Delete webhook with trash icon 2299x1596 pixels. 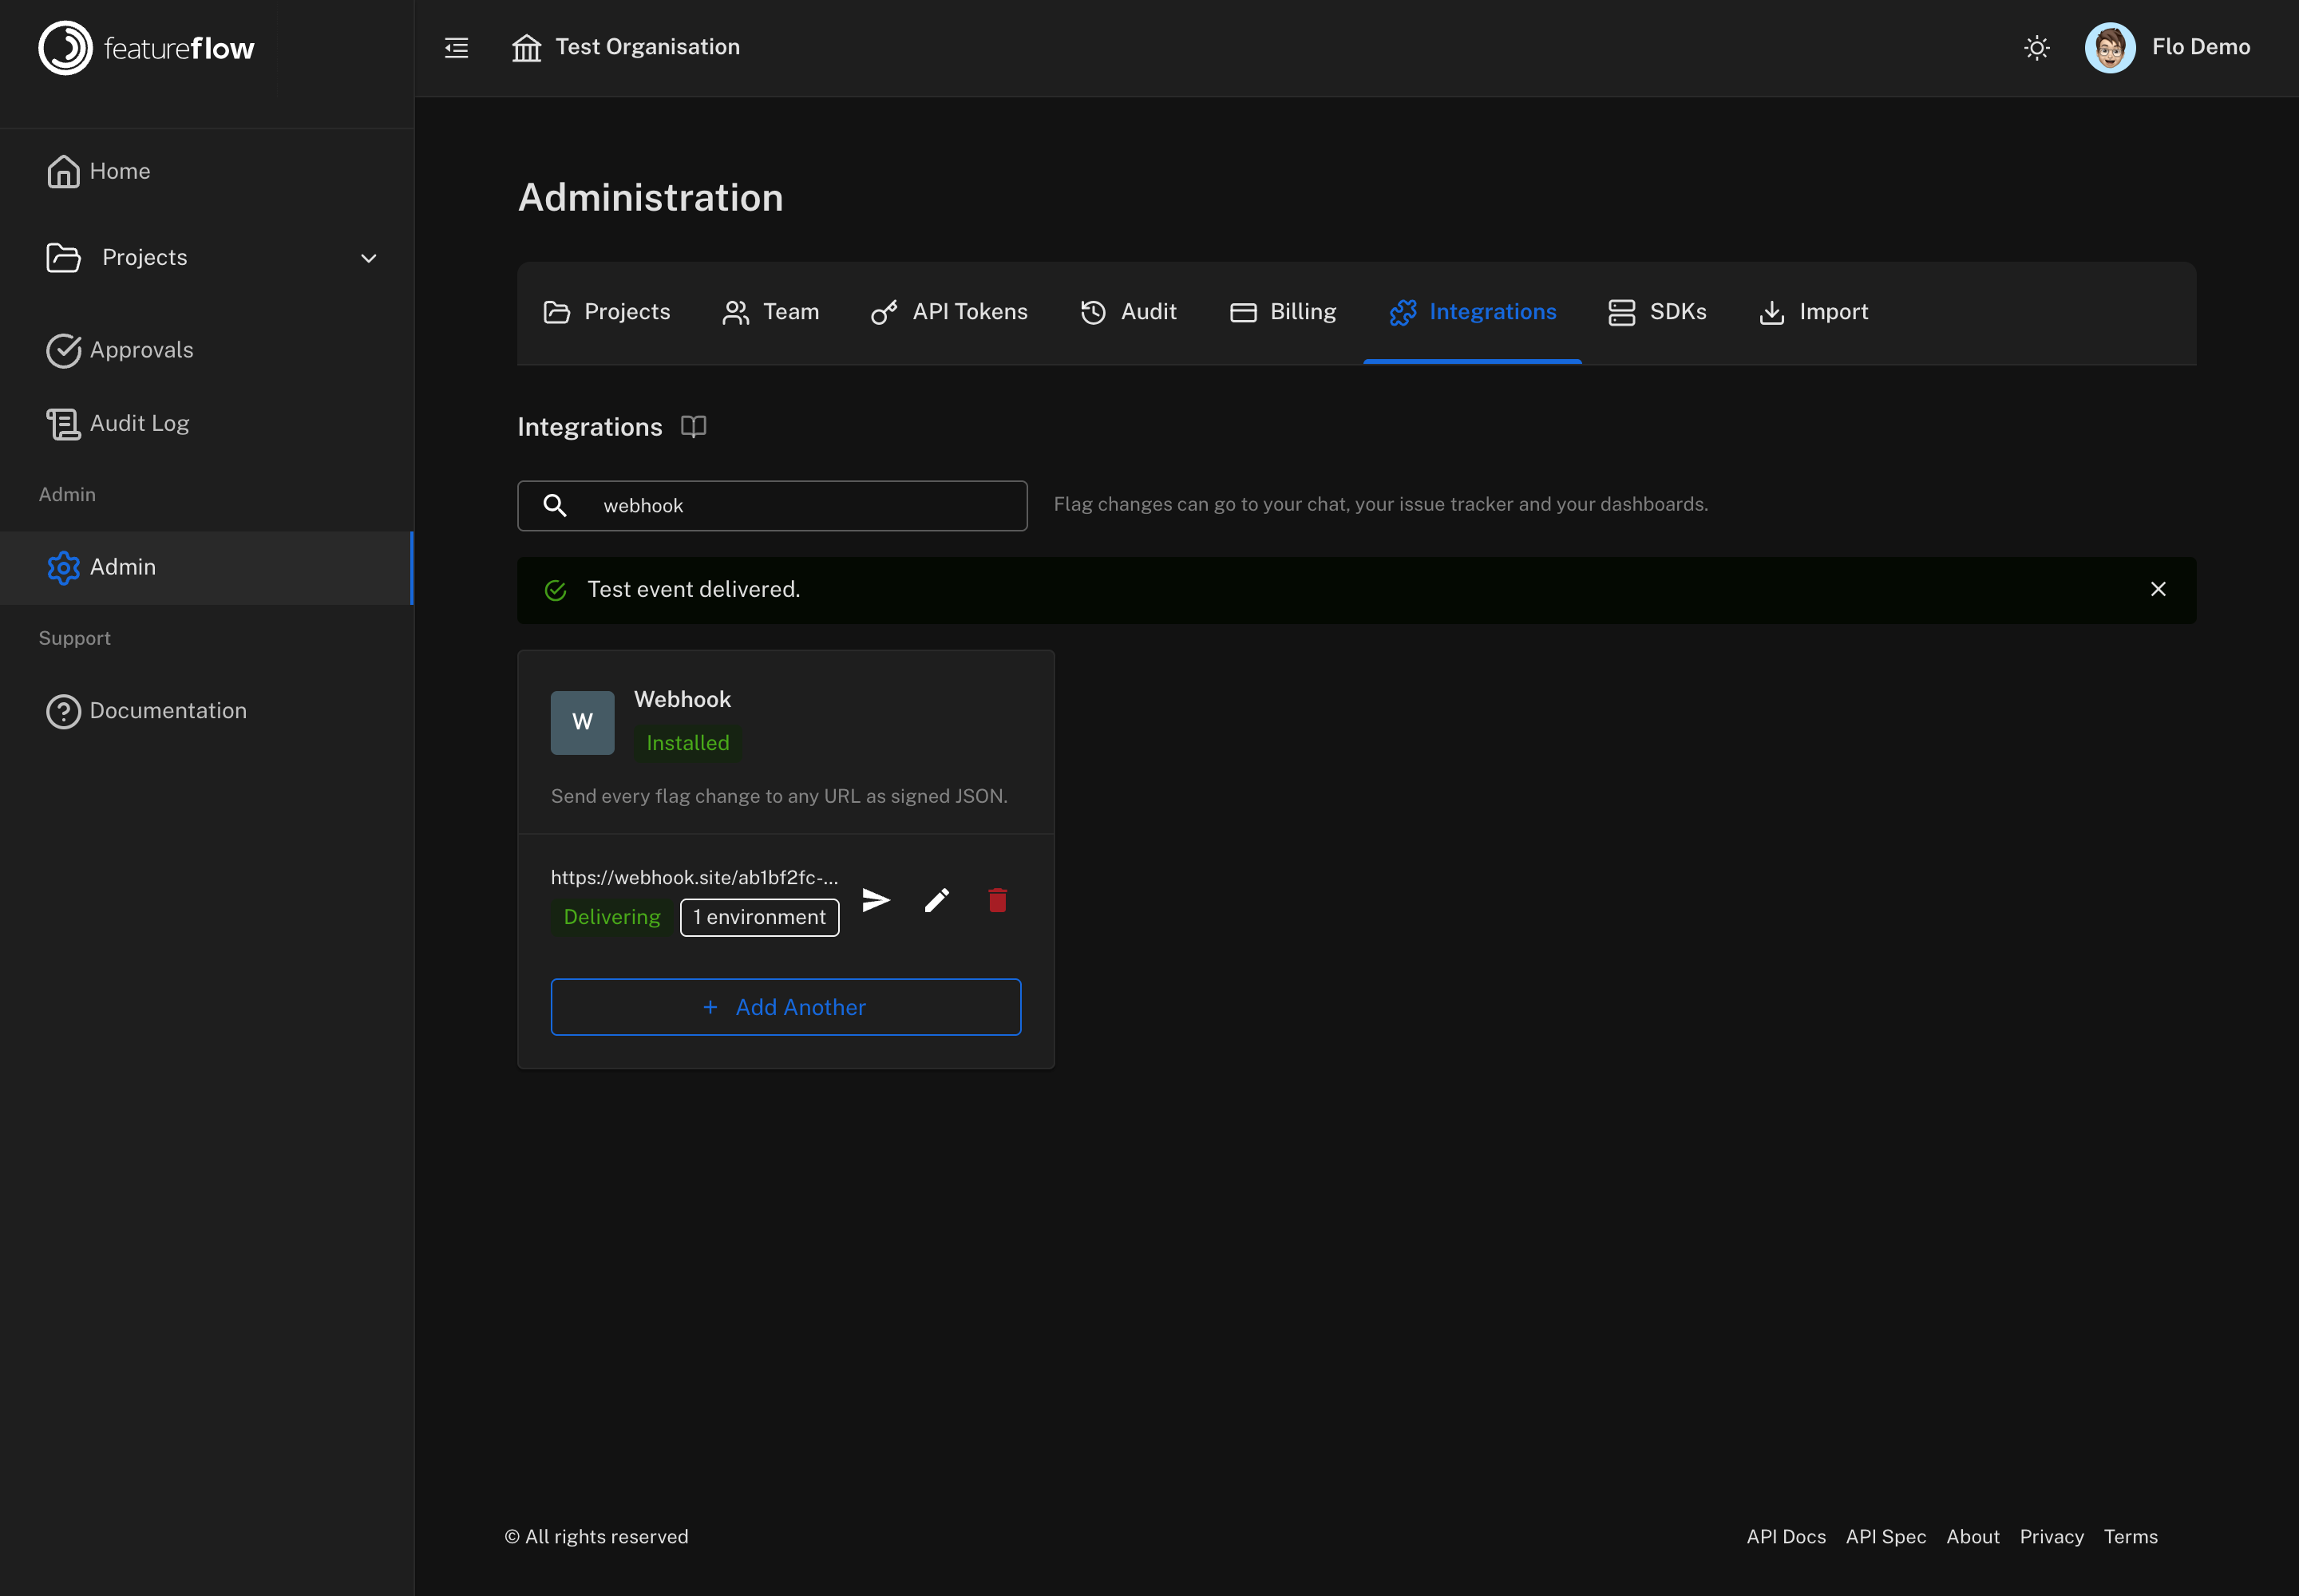pos(998,900)
